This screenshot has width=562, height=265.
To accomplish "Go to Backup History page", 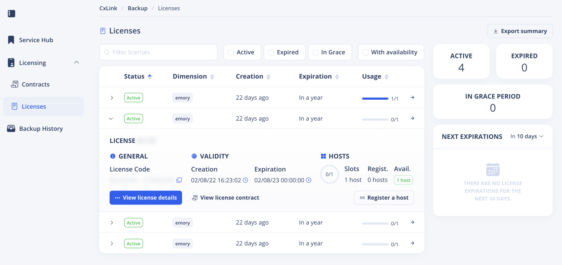I will pyautogui.click(x=41, y=129).
